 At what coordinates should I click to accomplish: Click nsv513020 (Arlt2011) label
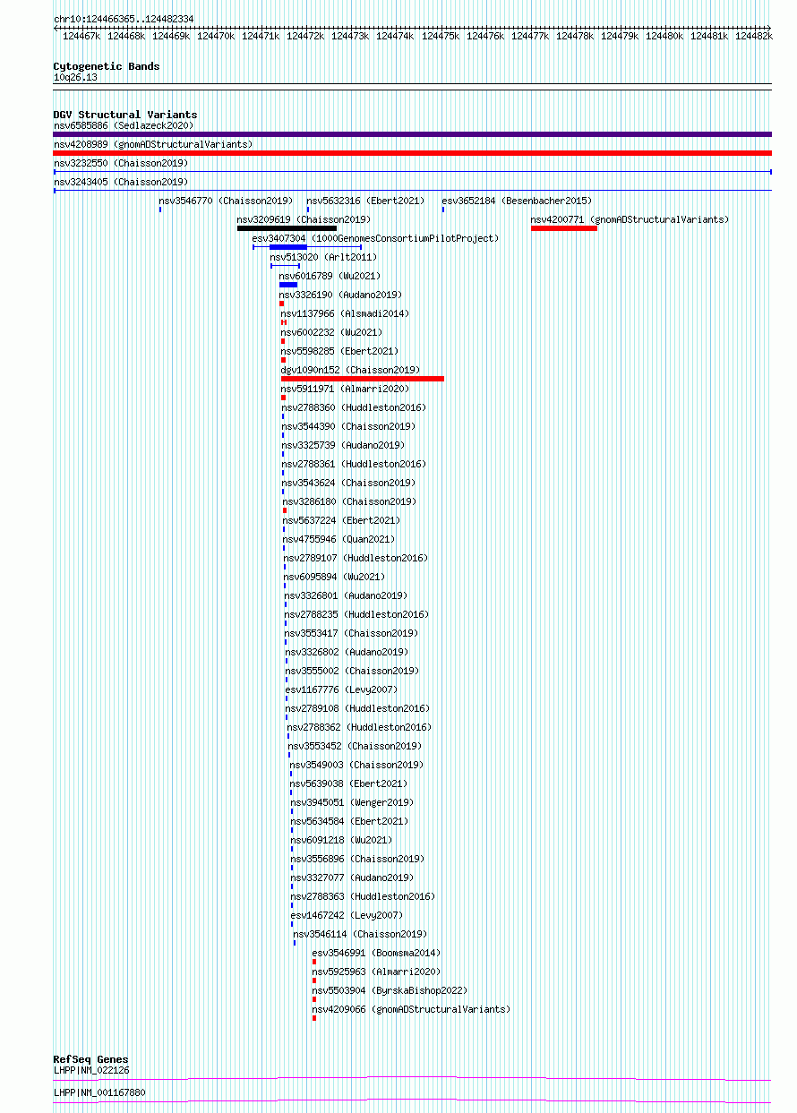click(323, 258)
